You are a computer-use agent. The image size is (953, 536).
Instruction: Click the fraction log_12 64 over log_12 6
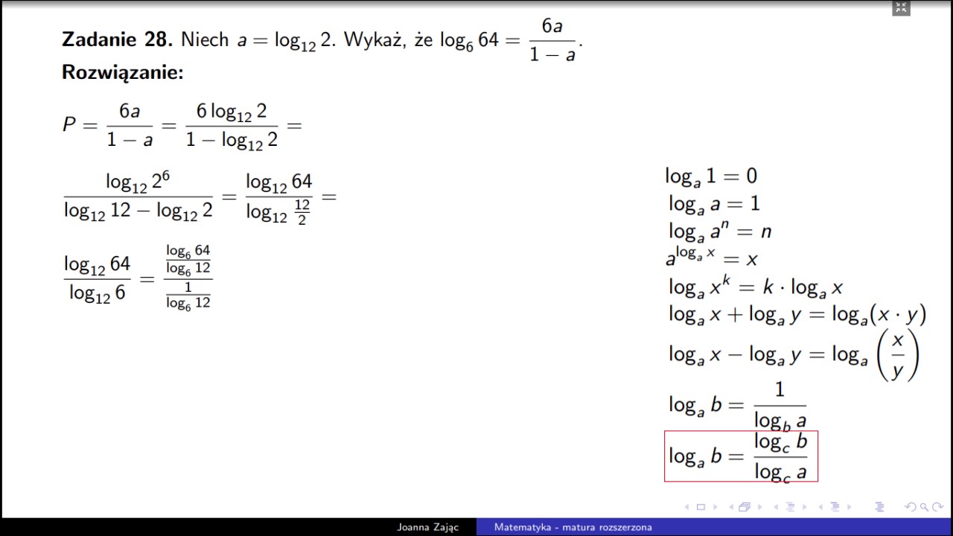click(x=97, y=279)
